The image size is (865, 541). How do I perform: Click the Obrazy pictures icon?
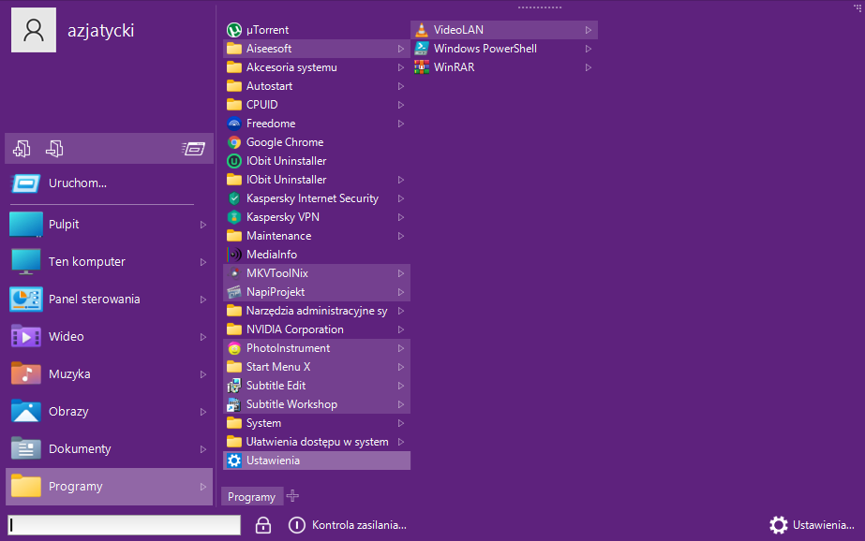26,411
